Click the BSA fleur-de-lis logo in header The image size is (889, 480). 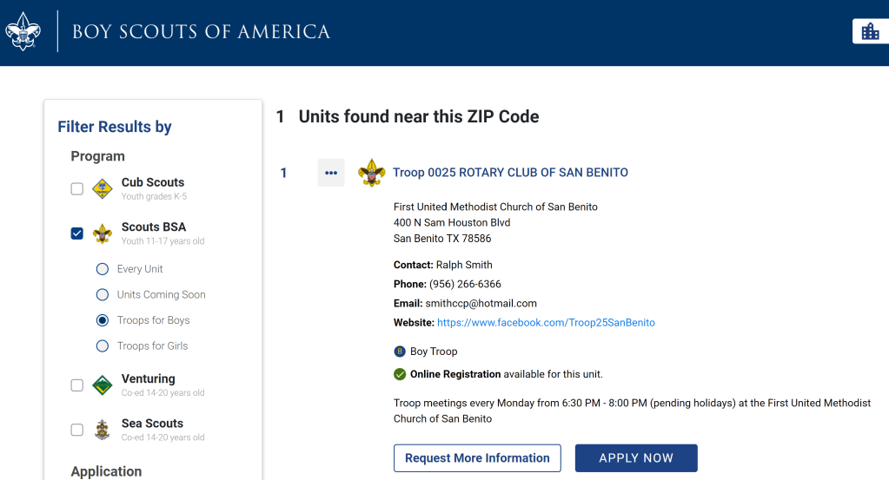[x=23, y=32]
